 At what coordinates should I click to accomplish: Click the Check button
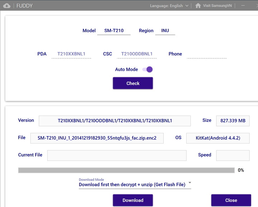[133, 83]
